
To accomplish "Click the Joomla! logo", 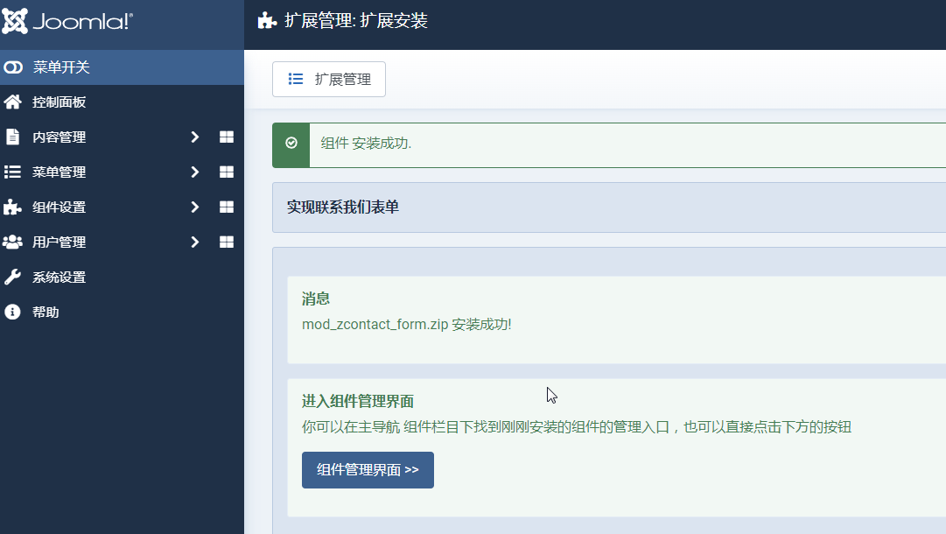I will [x=67, y=22].
